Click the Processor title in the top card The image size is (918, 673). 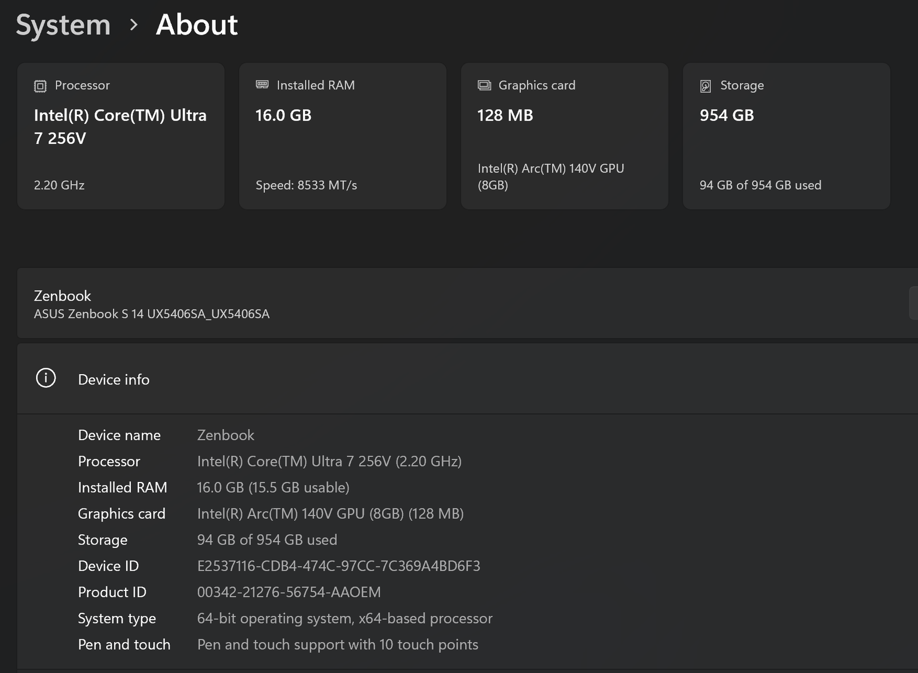(82, 85)
